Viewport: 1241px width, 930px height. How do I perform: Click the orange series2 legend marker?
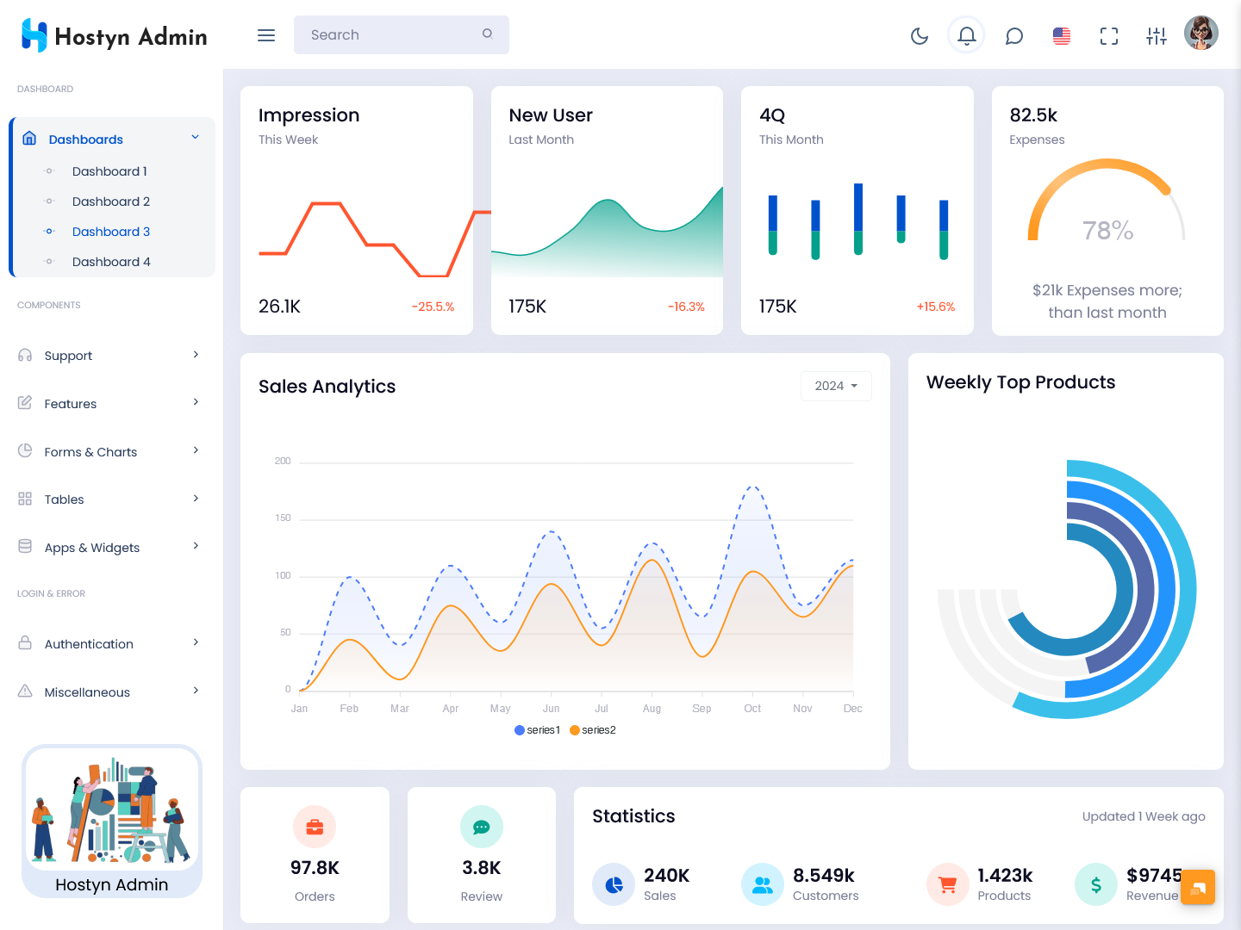pyautogui.click(x=575, y=730)
